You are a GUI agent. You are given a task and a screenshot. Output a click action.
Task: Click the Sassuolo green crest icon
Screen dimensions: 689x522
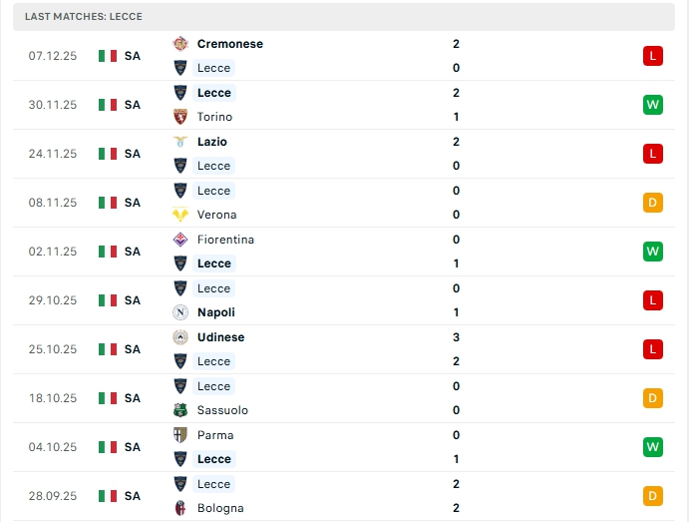click(180, 410)
